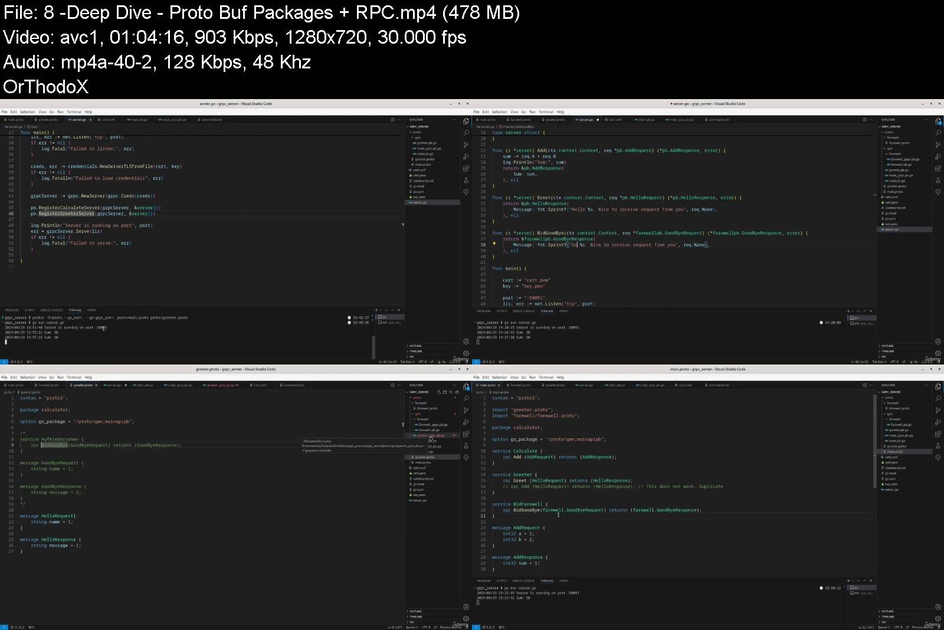Add new terminal in main.proto window
The height and width of the screenshot is (630, 944).
click(x=848, y=580)
